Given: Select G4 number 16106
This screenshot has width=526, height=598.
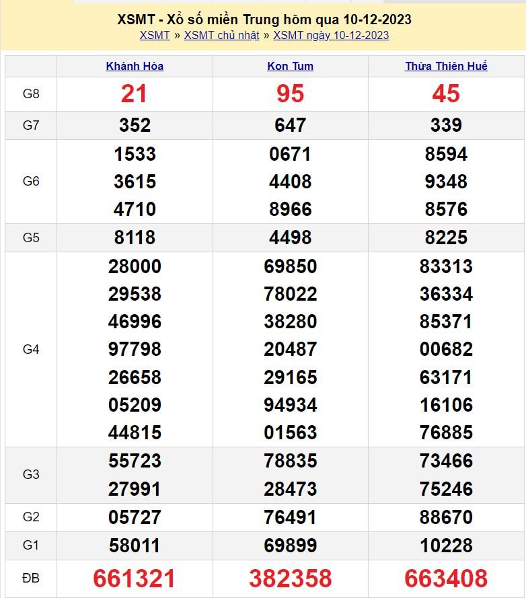Looking at the screenshot, I should tap(446, 405).
